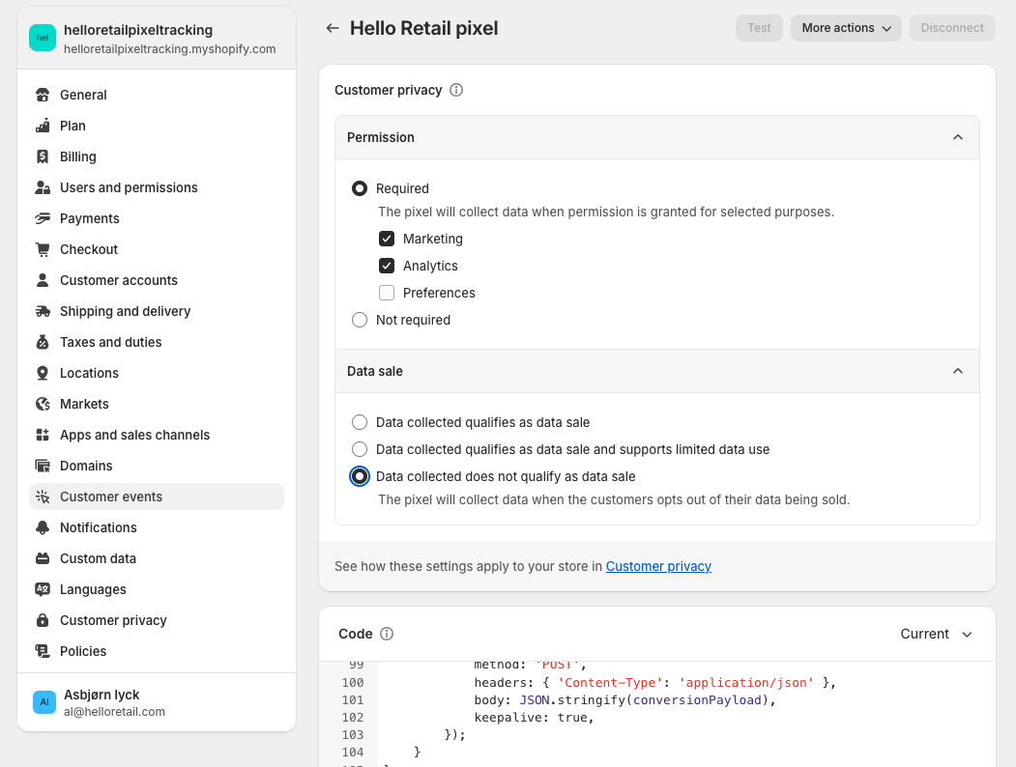Click the Shipping and delivery truck icon
The image size is (1016, 767).
pyautogui.click(x=43, y=311)
